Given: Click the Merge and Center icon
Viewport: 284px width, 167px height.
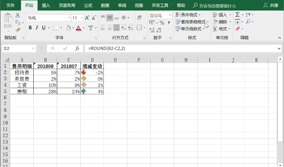Looking at the screenshot, I should point(139,27).
